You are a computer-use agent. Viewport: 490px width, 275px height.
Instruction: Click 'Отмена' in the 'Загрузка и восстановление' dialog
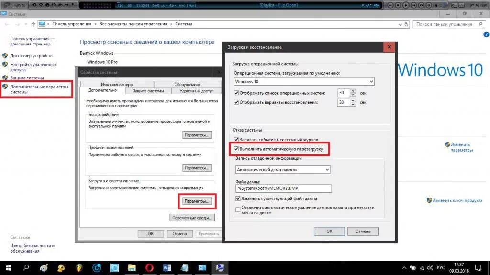pyautogui.click(x=363, y=231)
